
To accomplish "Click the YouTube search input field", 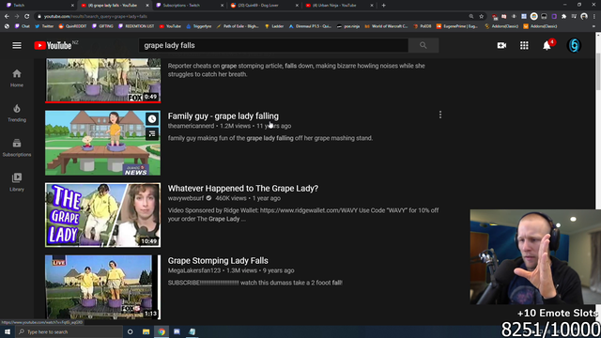I will (273, 45).
